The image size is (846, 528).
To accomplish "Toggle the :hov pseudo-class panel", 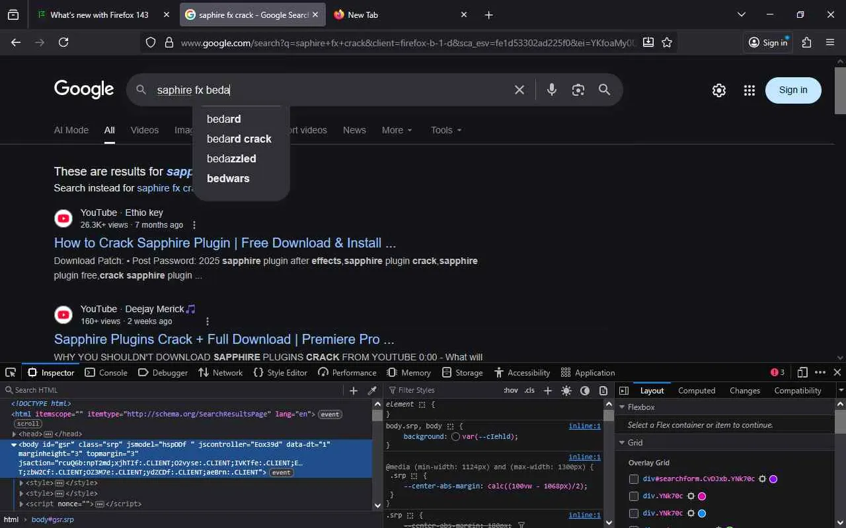I will 511,391.
